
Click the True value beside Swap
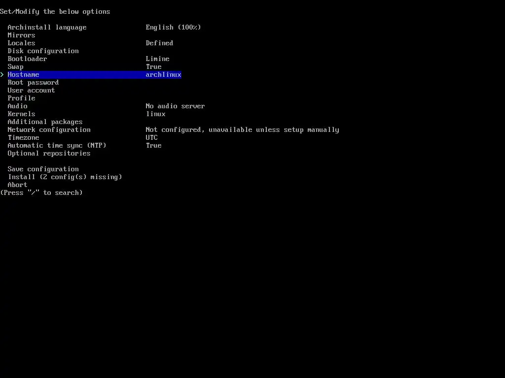click(154, 67)
